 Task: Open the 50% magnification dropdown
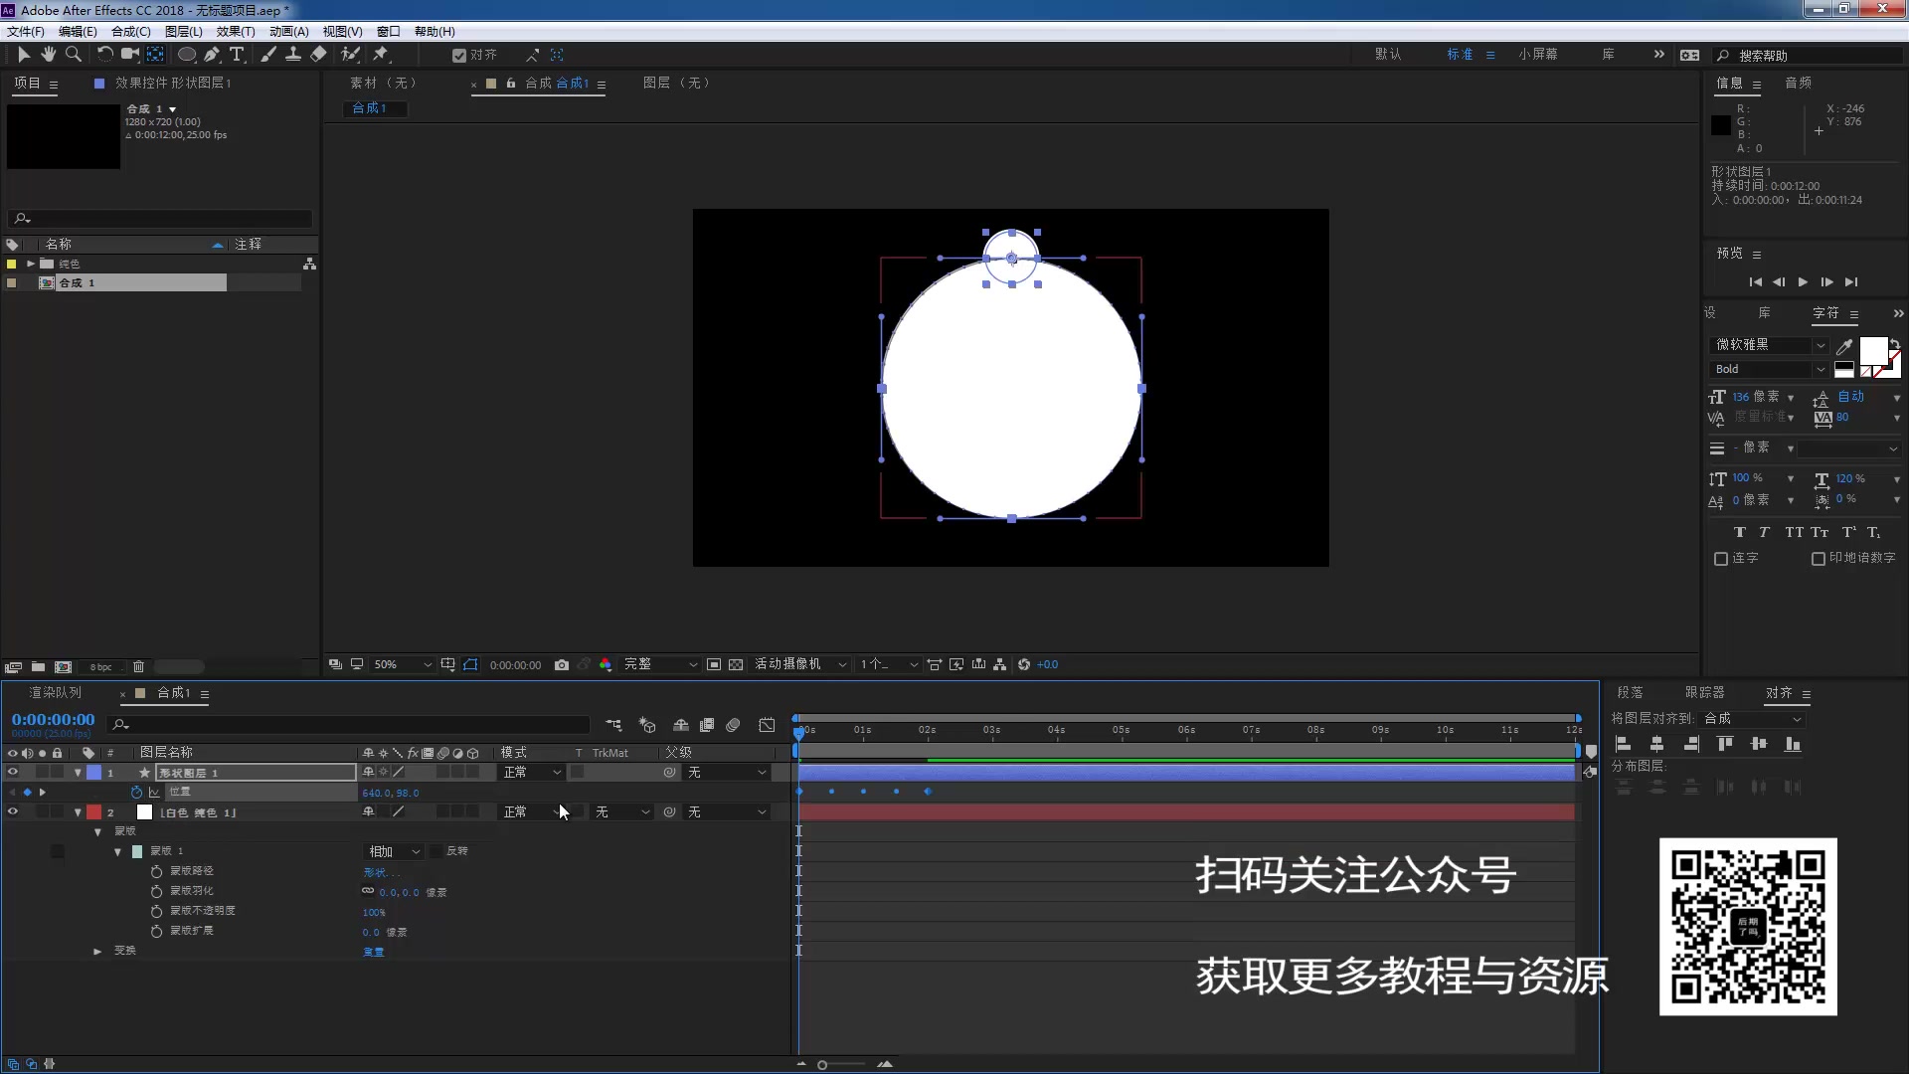point(402,665)
